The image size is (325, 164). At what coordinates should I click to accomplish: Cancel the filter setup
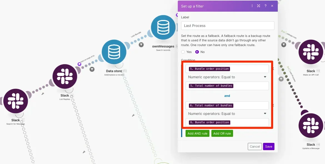coord(255,147)
